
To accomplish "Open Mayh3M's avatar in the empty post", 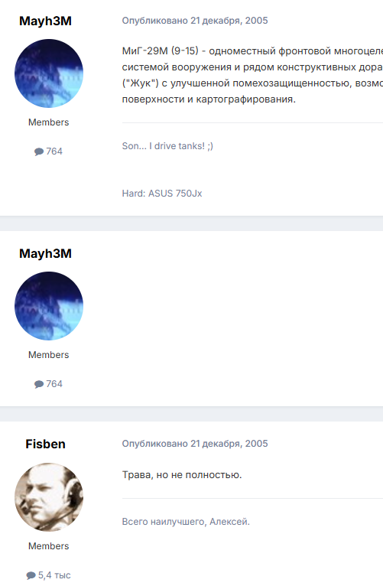I will (x=49, y=306).
